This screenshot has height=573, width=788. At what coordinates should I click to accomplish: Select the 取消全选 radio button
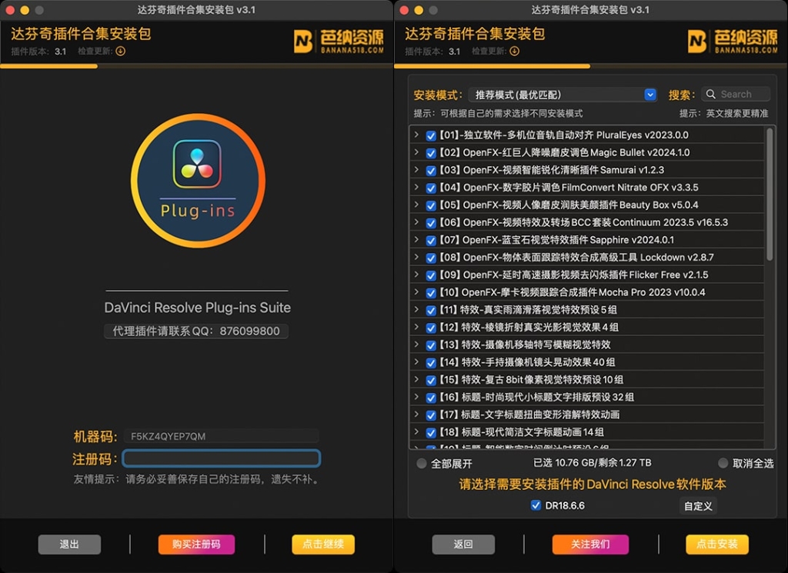tap(723, 463)
